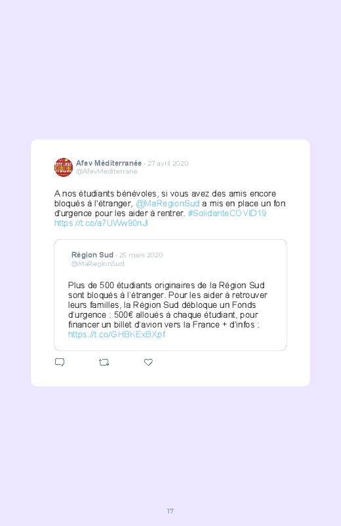This screenshot has height=526, width=341.
Task: Click the @MaRegionSud handle in quoted tweet
Action: [98, 264]
